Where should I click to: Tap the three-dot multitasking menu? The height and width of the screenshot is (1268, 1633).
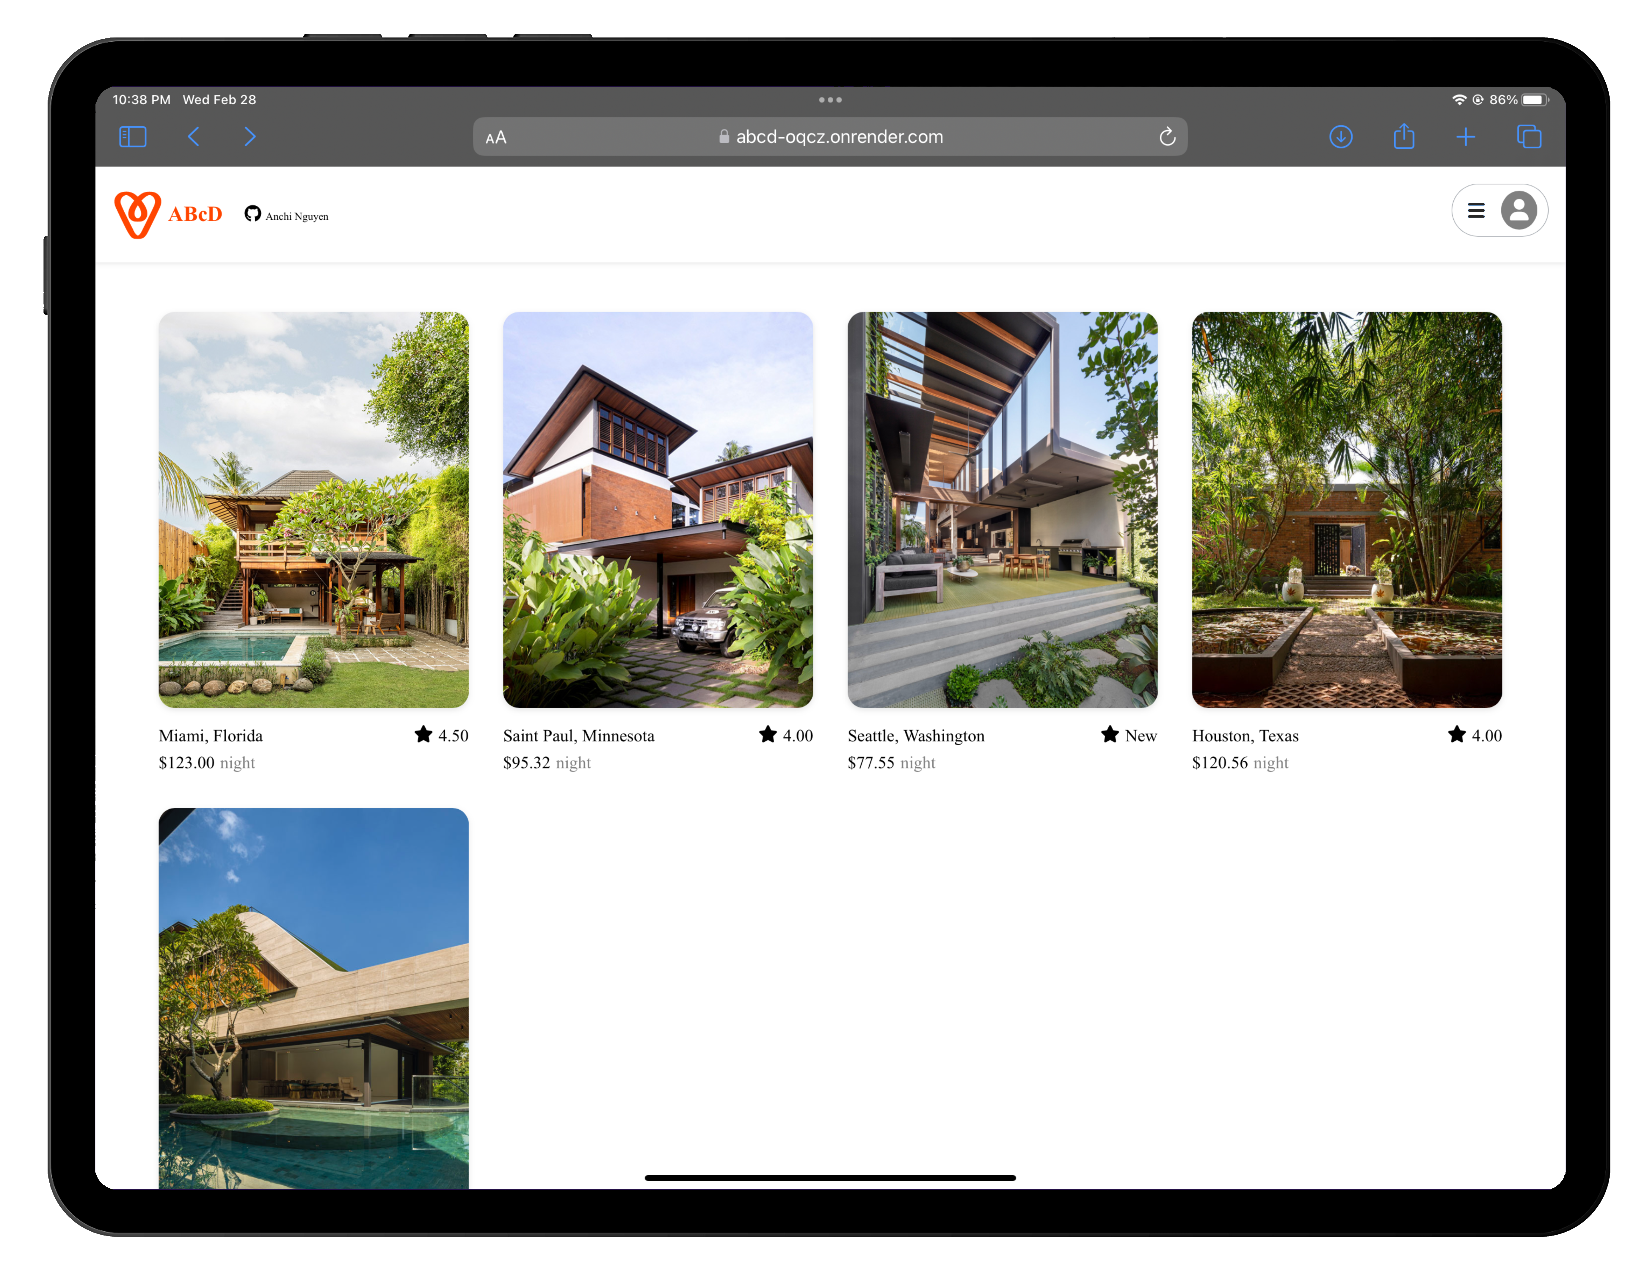830,99
